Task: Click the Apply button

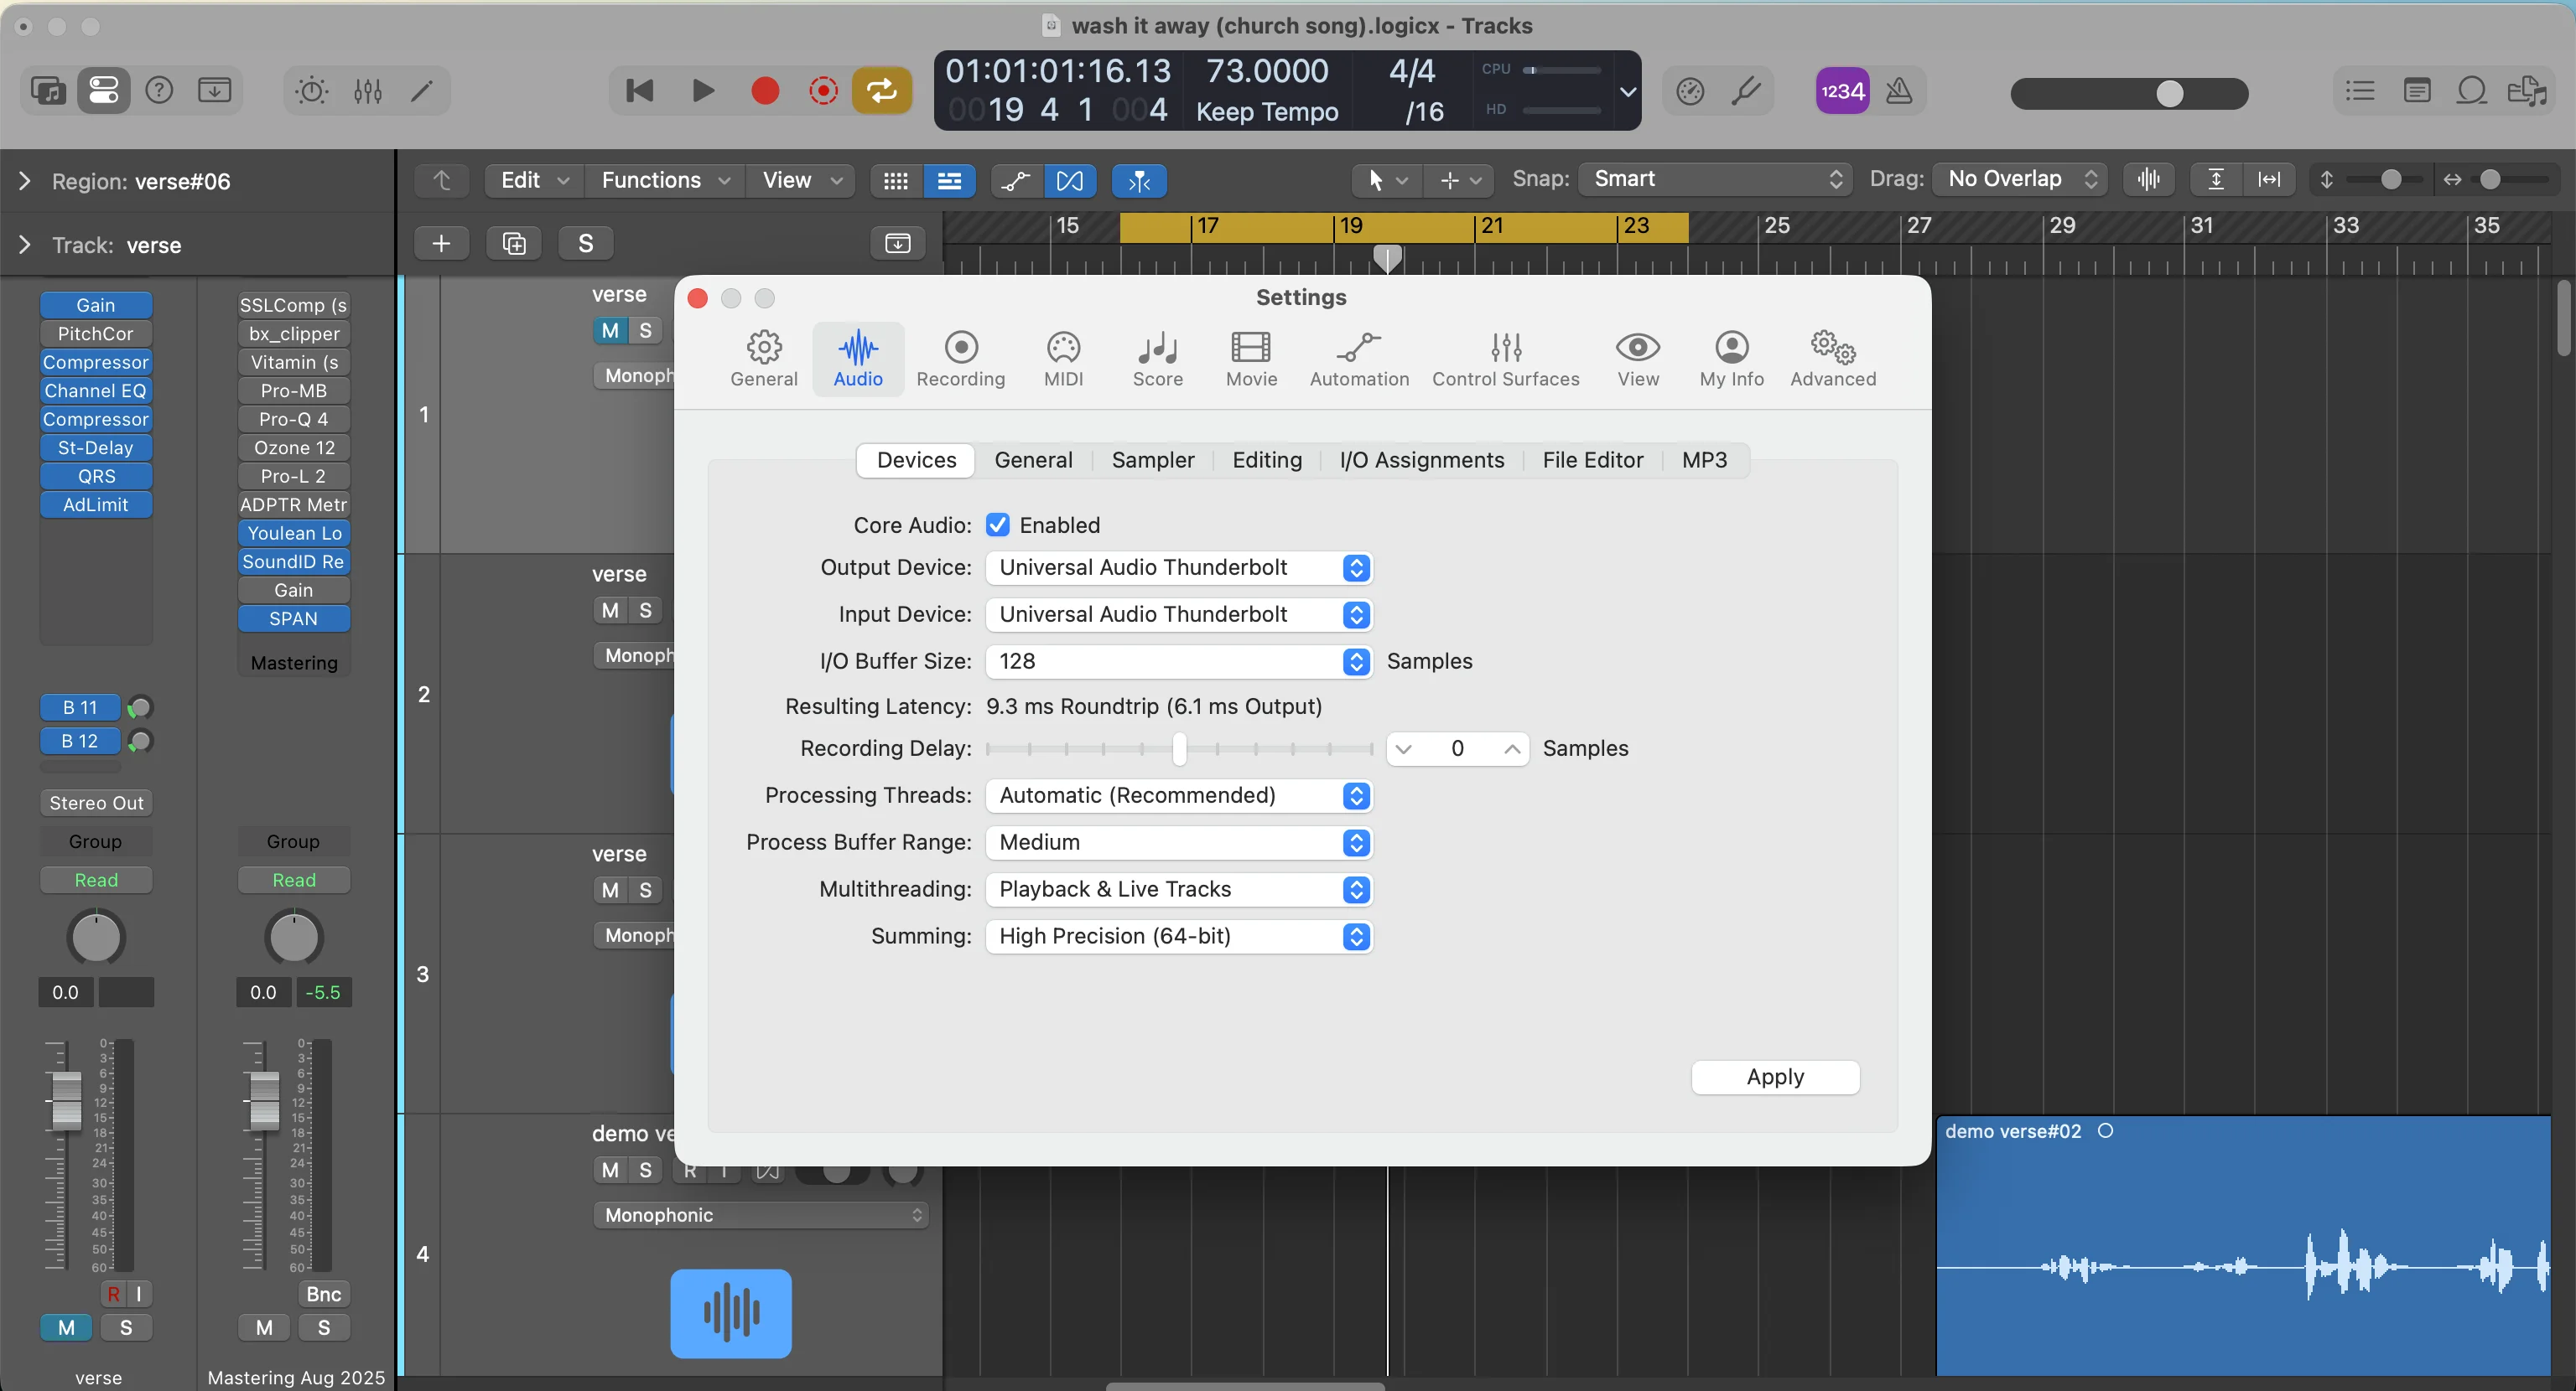Action: click(1775, 1078)
